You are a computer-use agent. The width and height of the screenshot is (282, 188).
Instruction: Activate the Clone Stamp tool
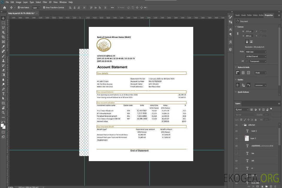tap(3, 61)
